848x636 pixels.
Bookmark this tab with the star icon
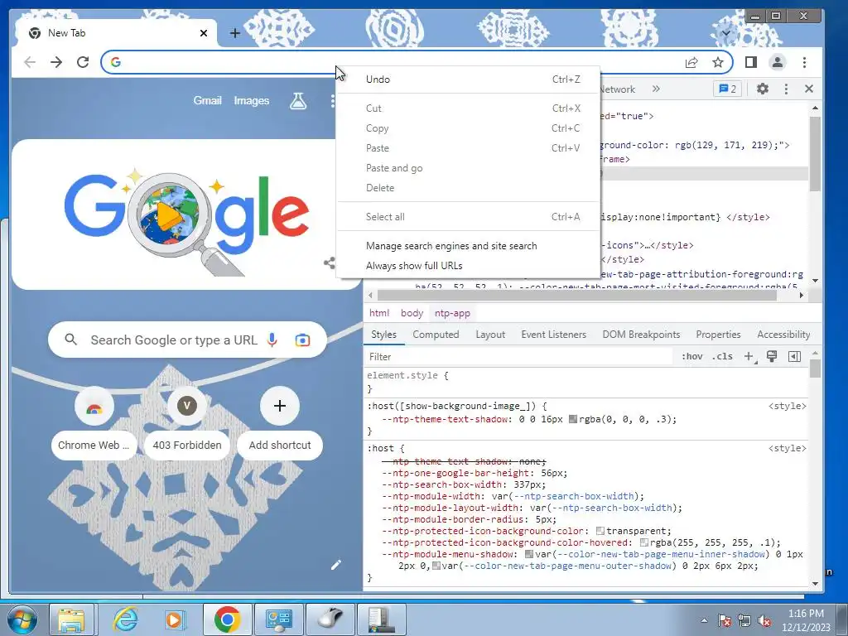pos(718,62)
